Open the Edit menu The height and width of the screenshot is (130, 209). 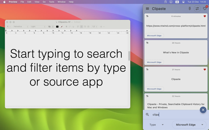29,2
